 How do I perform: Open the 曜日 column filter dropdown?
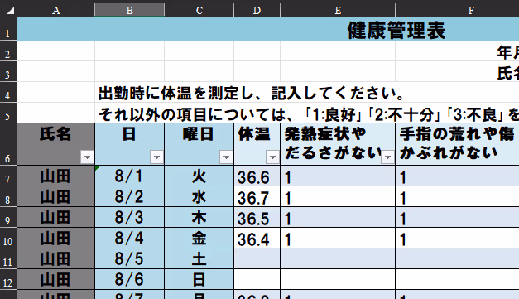click(x=227, y=157)
